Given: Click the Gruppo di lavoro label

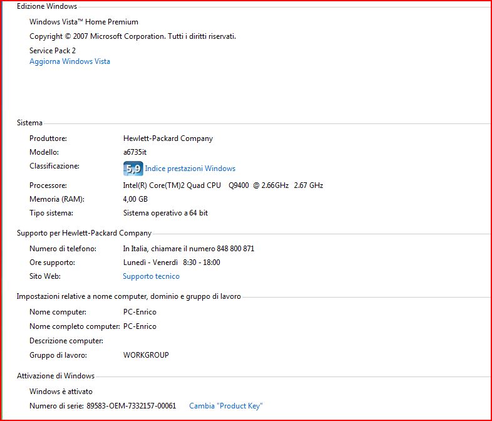Looking at the screenshot, I should coord(58,355).
